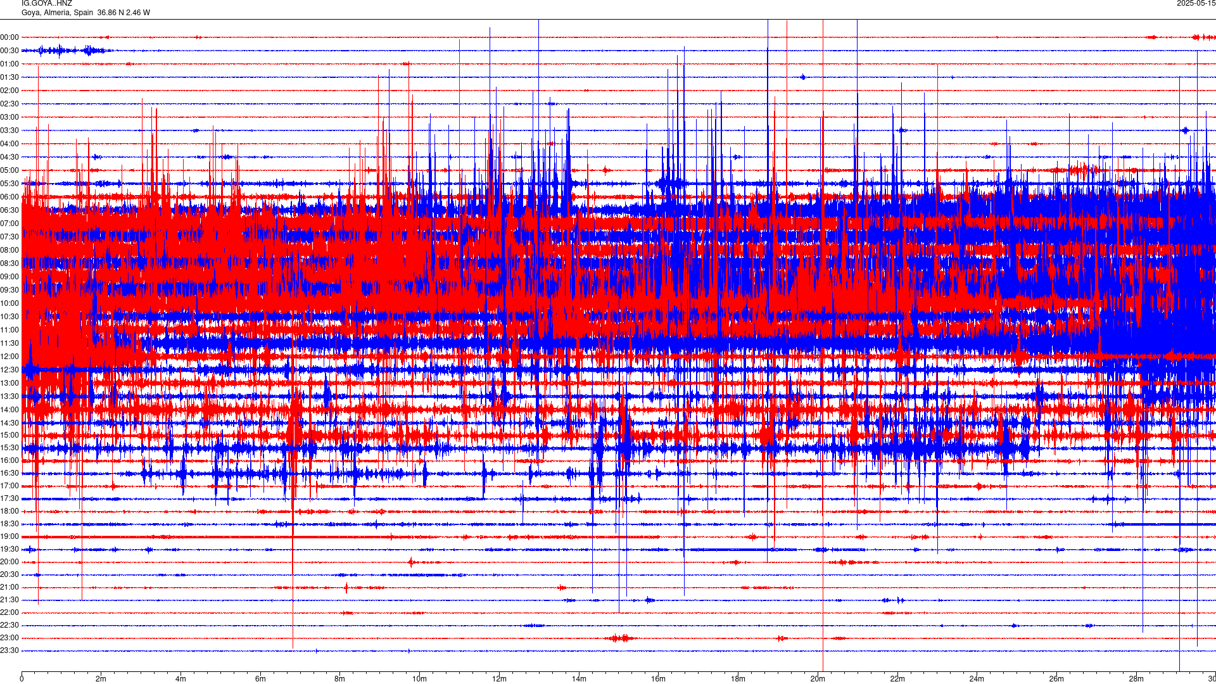Image resolution: width=1216 pixels, height=684 pixels.
Task: Select the 07:00 time row label
Action: (x=9, y=224)
